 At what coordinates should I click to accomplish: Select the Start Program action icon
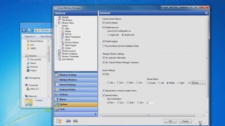pyautogui.click(x=63, y=45)
